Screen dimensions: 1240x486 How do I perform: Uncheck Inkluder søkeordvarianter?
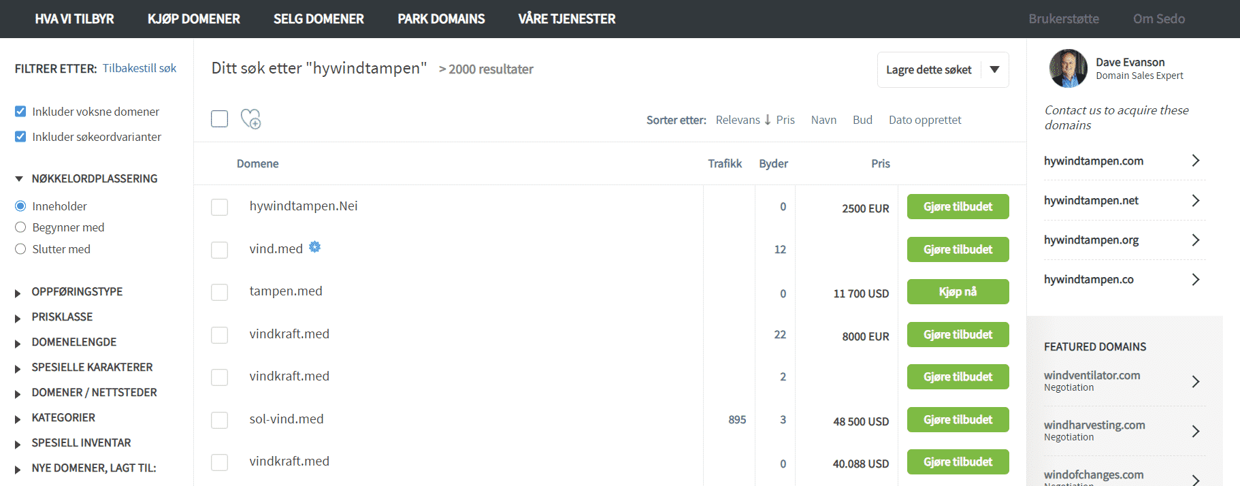(20, 137)
